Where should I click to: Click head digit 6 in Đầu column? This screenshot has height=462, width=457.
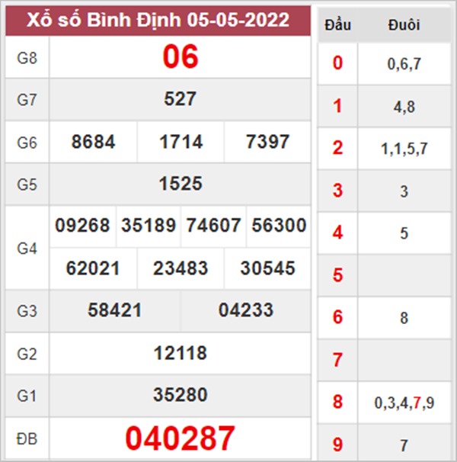coord(337,317)
